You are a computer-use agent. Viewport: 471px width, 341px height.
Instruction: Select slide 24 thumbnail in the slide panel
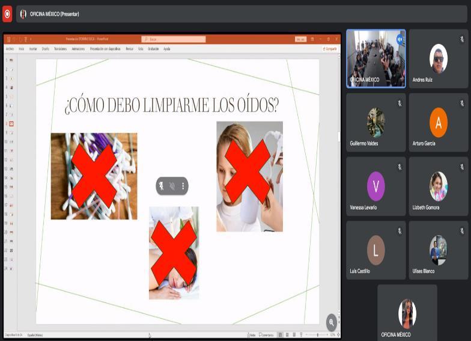[x=11, y=268]
